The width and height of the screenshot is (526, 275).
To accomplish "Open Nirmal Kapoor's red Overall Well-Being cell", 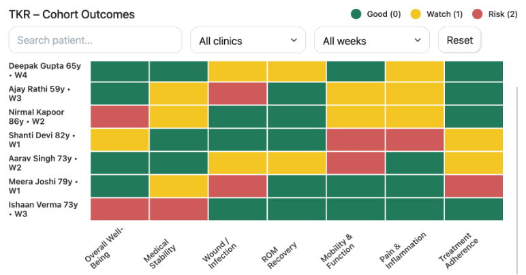I will tap(120, 117).
